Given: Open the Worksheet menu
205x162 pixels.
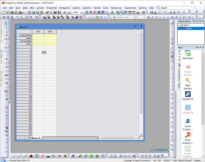Looking at the screenshot, I should [x=52, y=8].
